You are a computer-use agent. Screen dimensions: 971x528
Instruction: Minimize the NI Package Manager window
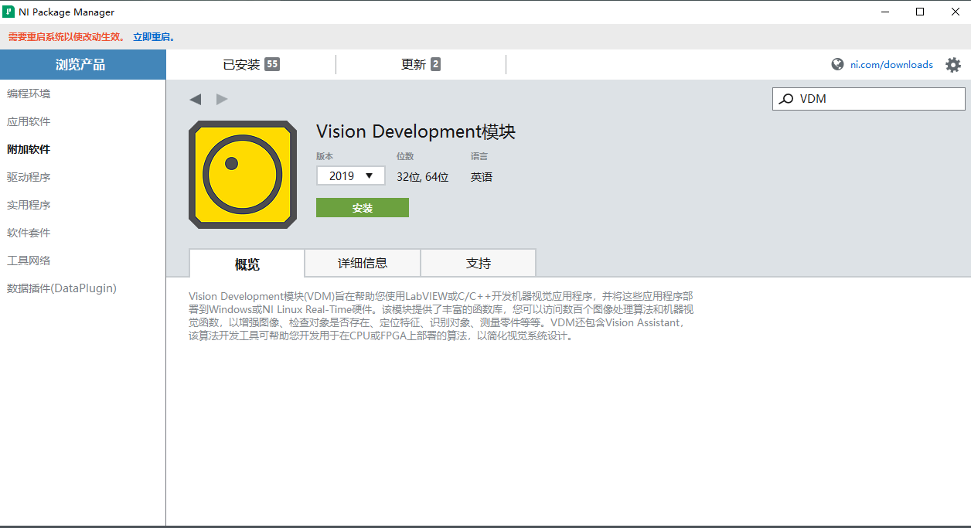click(x=884, y=12)
